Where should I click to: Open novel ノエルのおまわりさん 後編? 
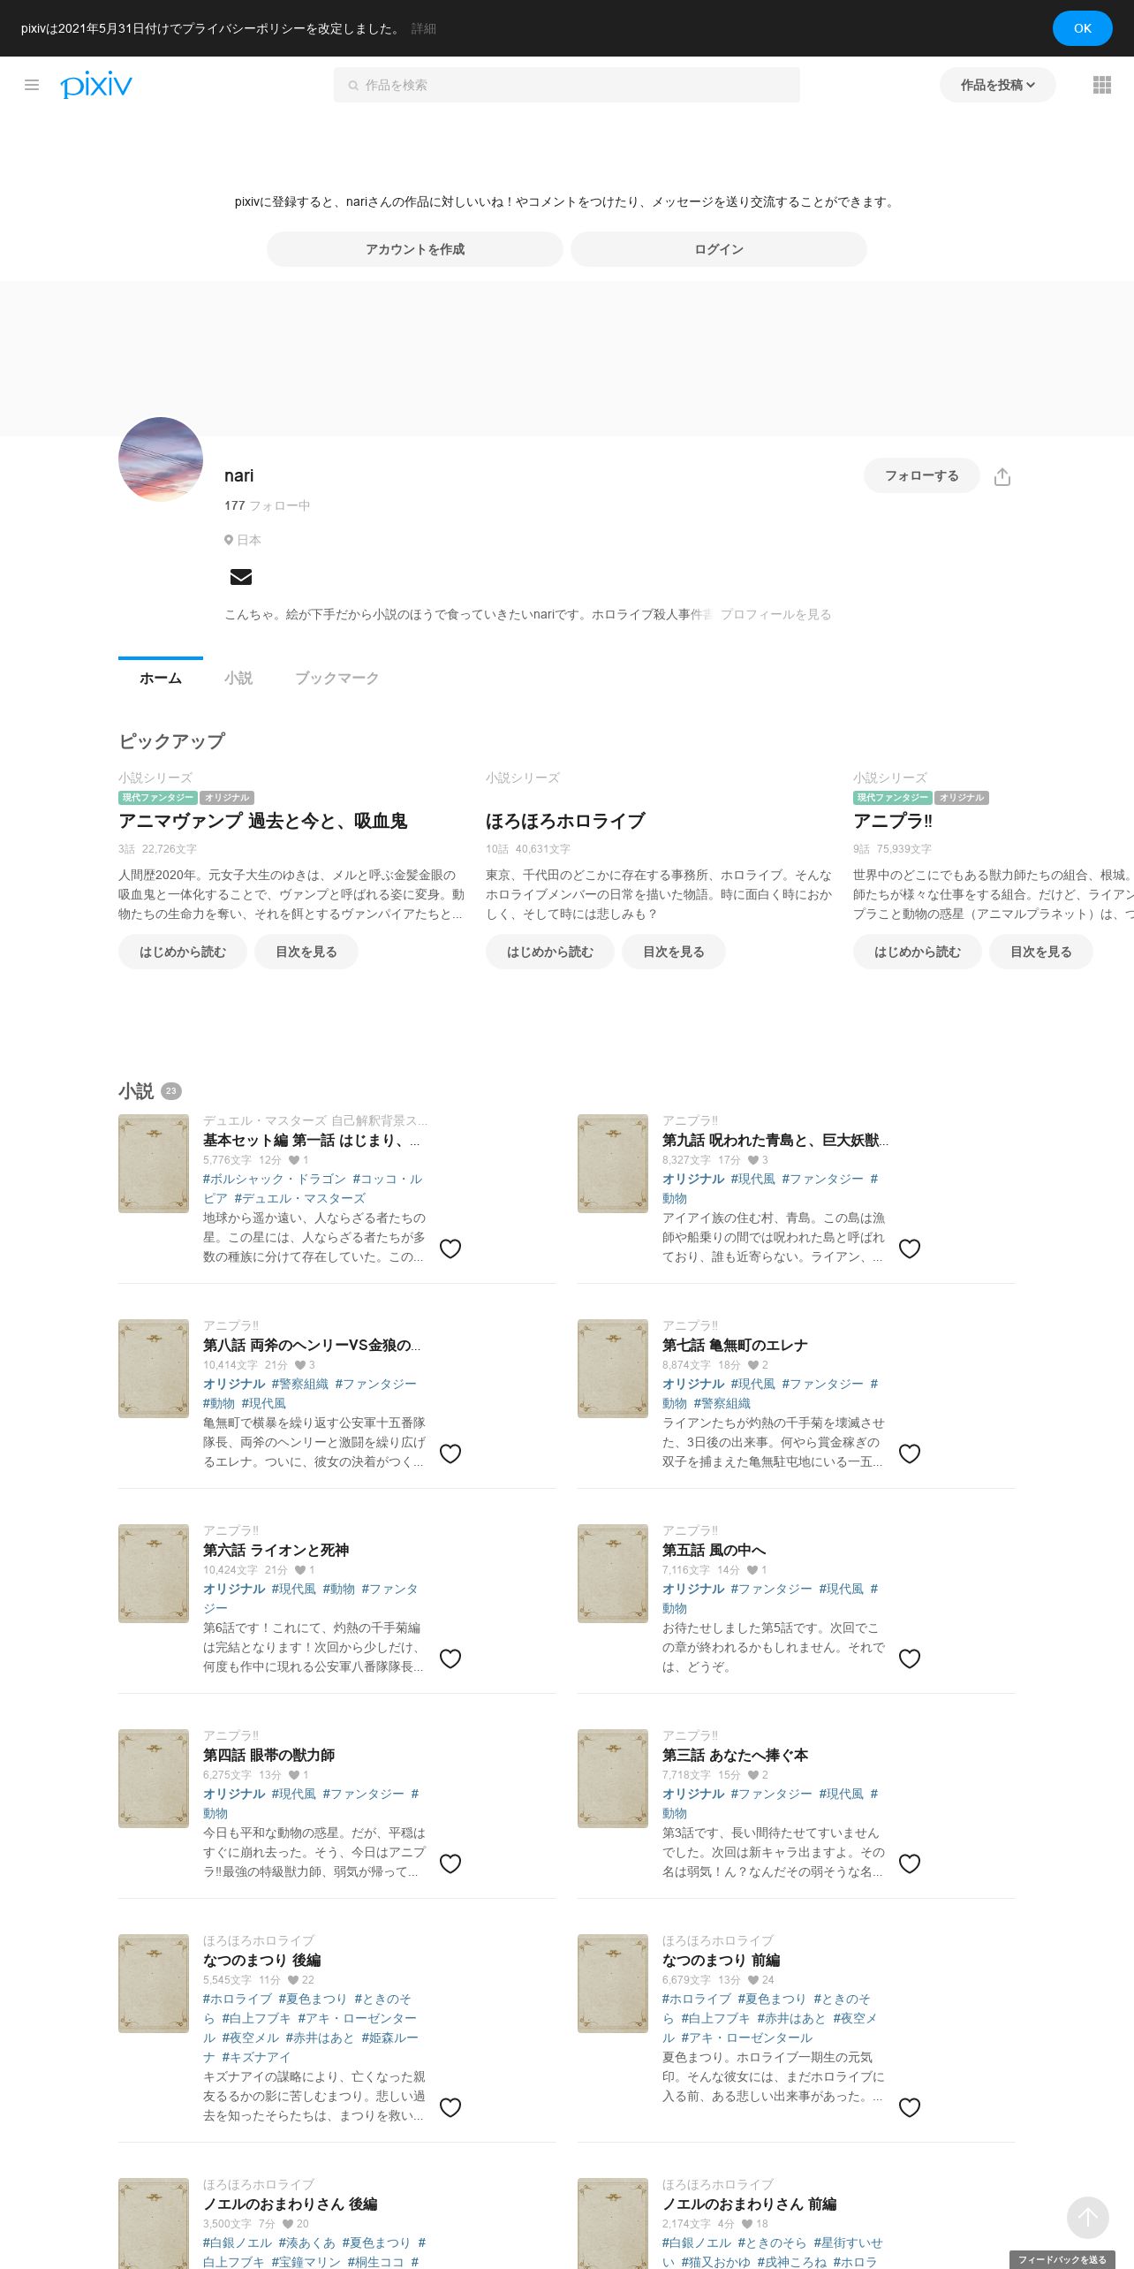click(290, 2204)
